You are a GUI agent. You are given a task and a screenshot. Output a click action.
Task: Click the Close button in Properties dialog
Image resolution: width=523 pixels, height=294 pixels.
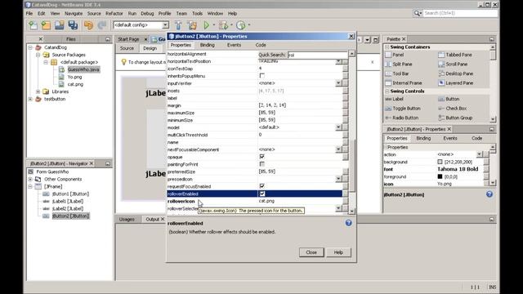pos(311,252)
